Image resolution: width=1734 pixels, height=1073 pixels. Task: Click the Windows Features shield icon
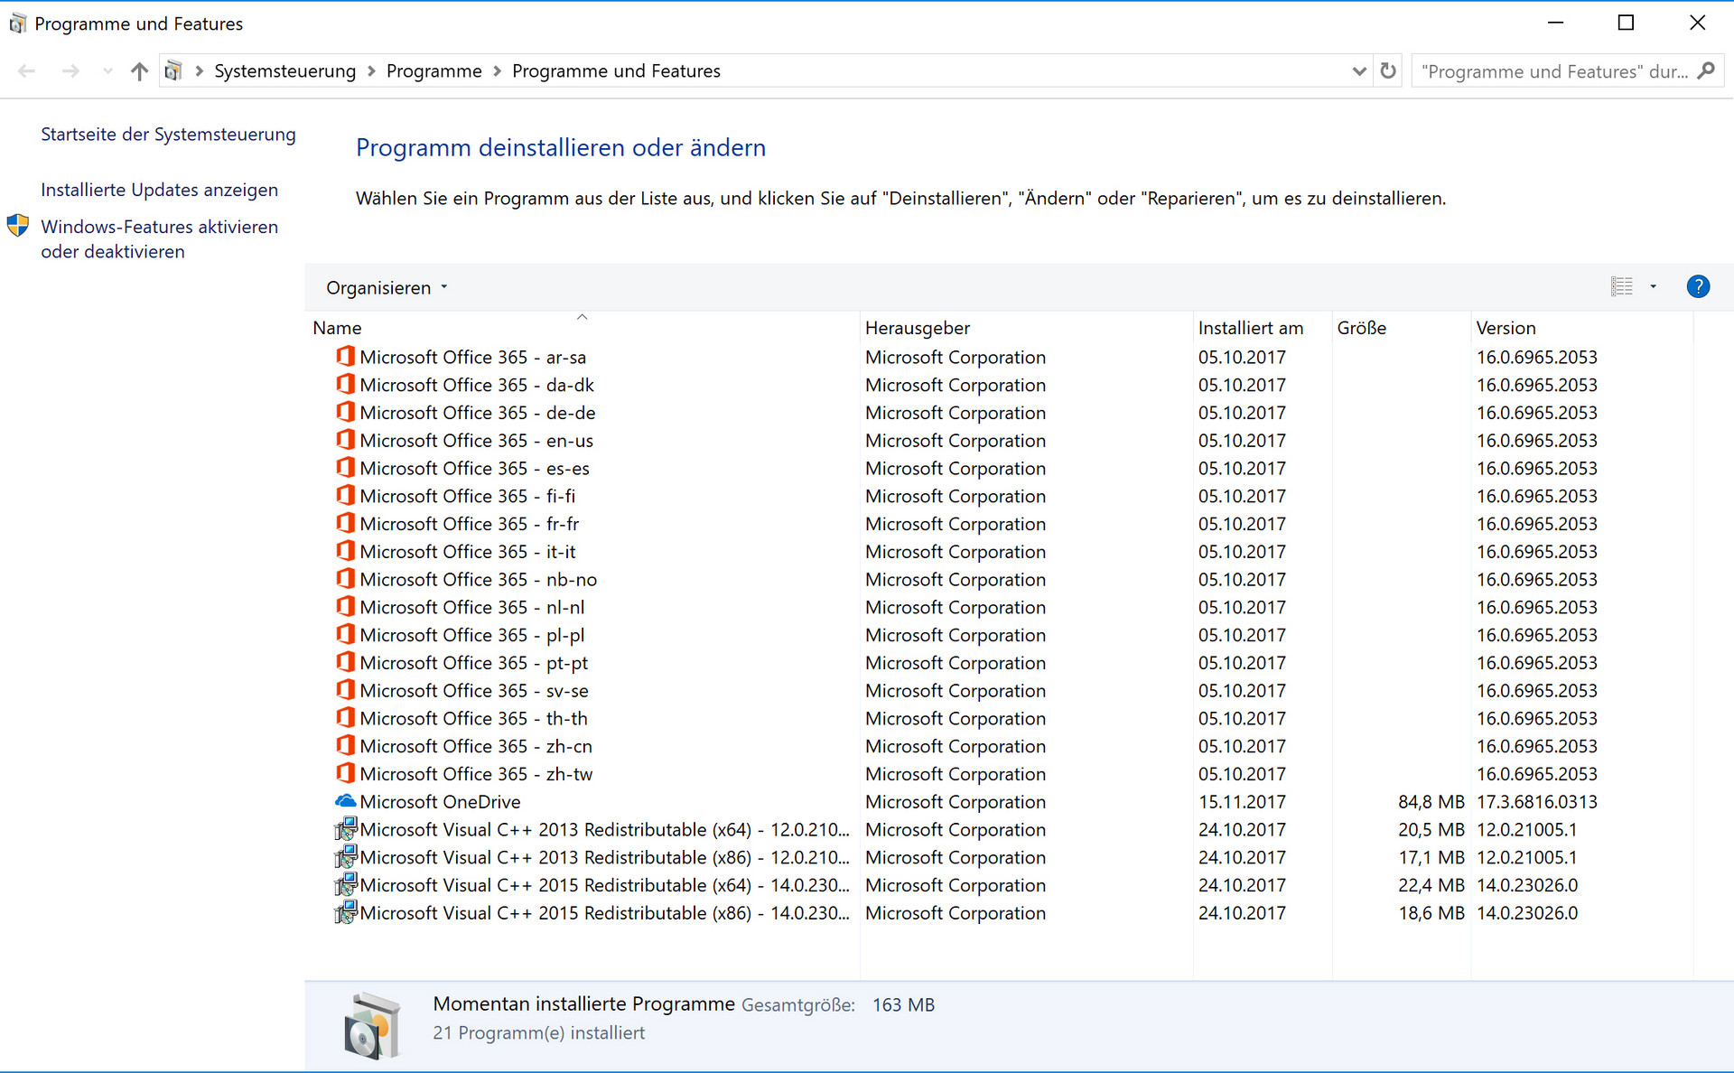[x=18, y=226]
